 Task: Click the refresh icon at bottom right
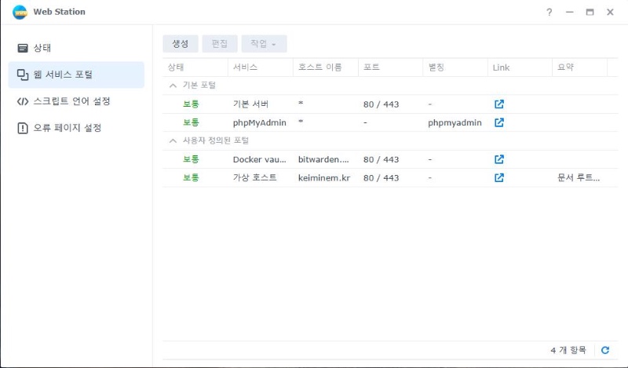click(604, 350)
